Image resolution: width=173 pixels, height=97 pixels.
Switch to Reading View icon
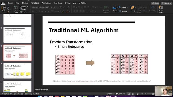pos(138,94)
